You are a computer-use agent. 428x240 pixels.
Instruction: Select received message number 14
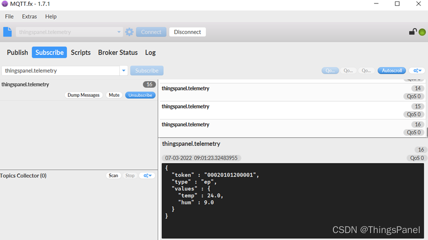[292, 92]
